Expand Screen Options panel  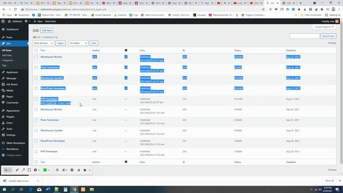click(324, 27)
